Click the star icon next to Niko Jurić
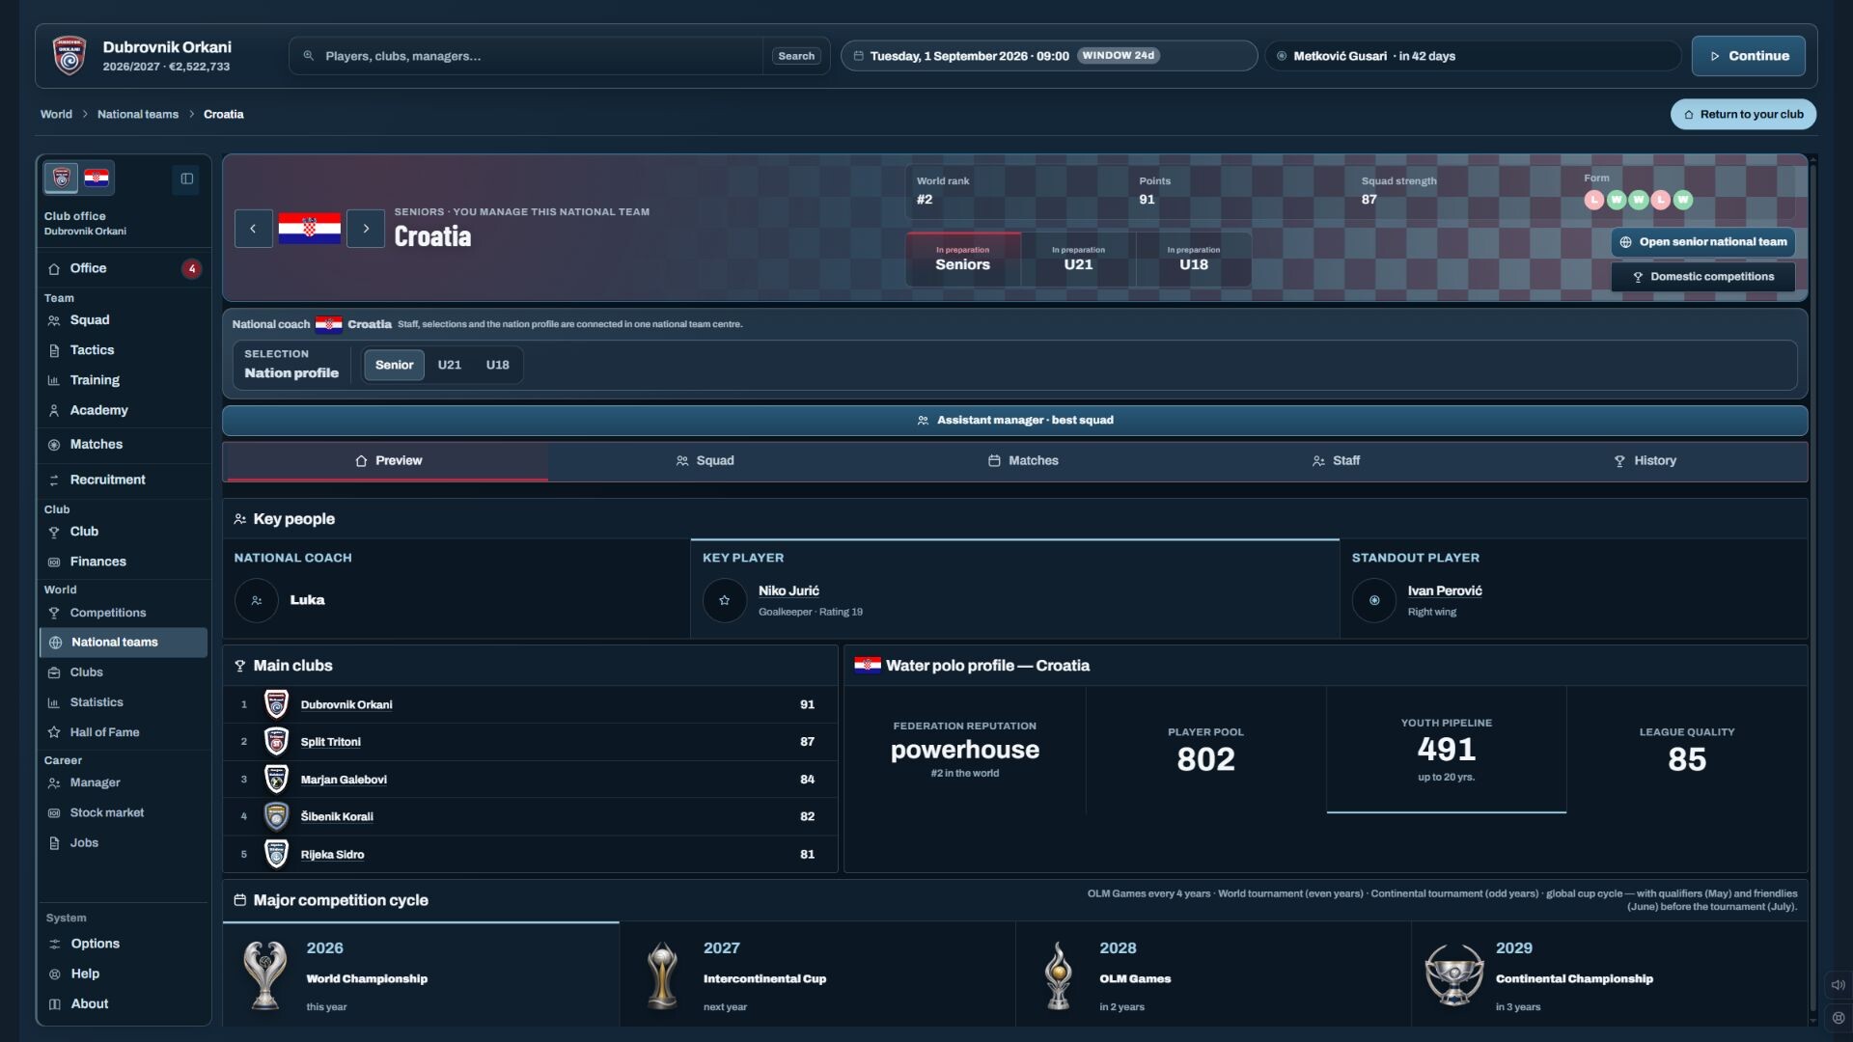 click(x=725, y=600)
